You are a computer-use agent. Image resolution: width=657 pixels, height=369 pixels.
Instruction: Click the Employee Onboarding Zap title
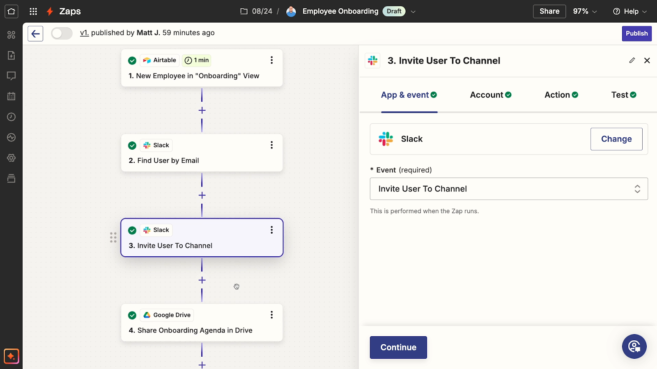pyautogui.click(x=340, y=11)
